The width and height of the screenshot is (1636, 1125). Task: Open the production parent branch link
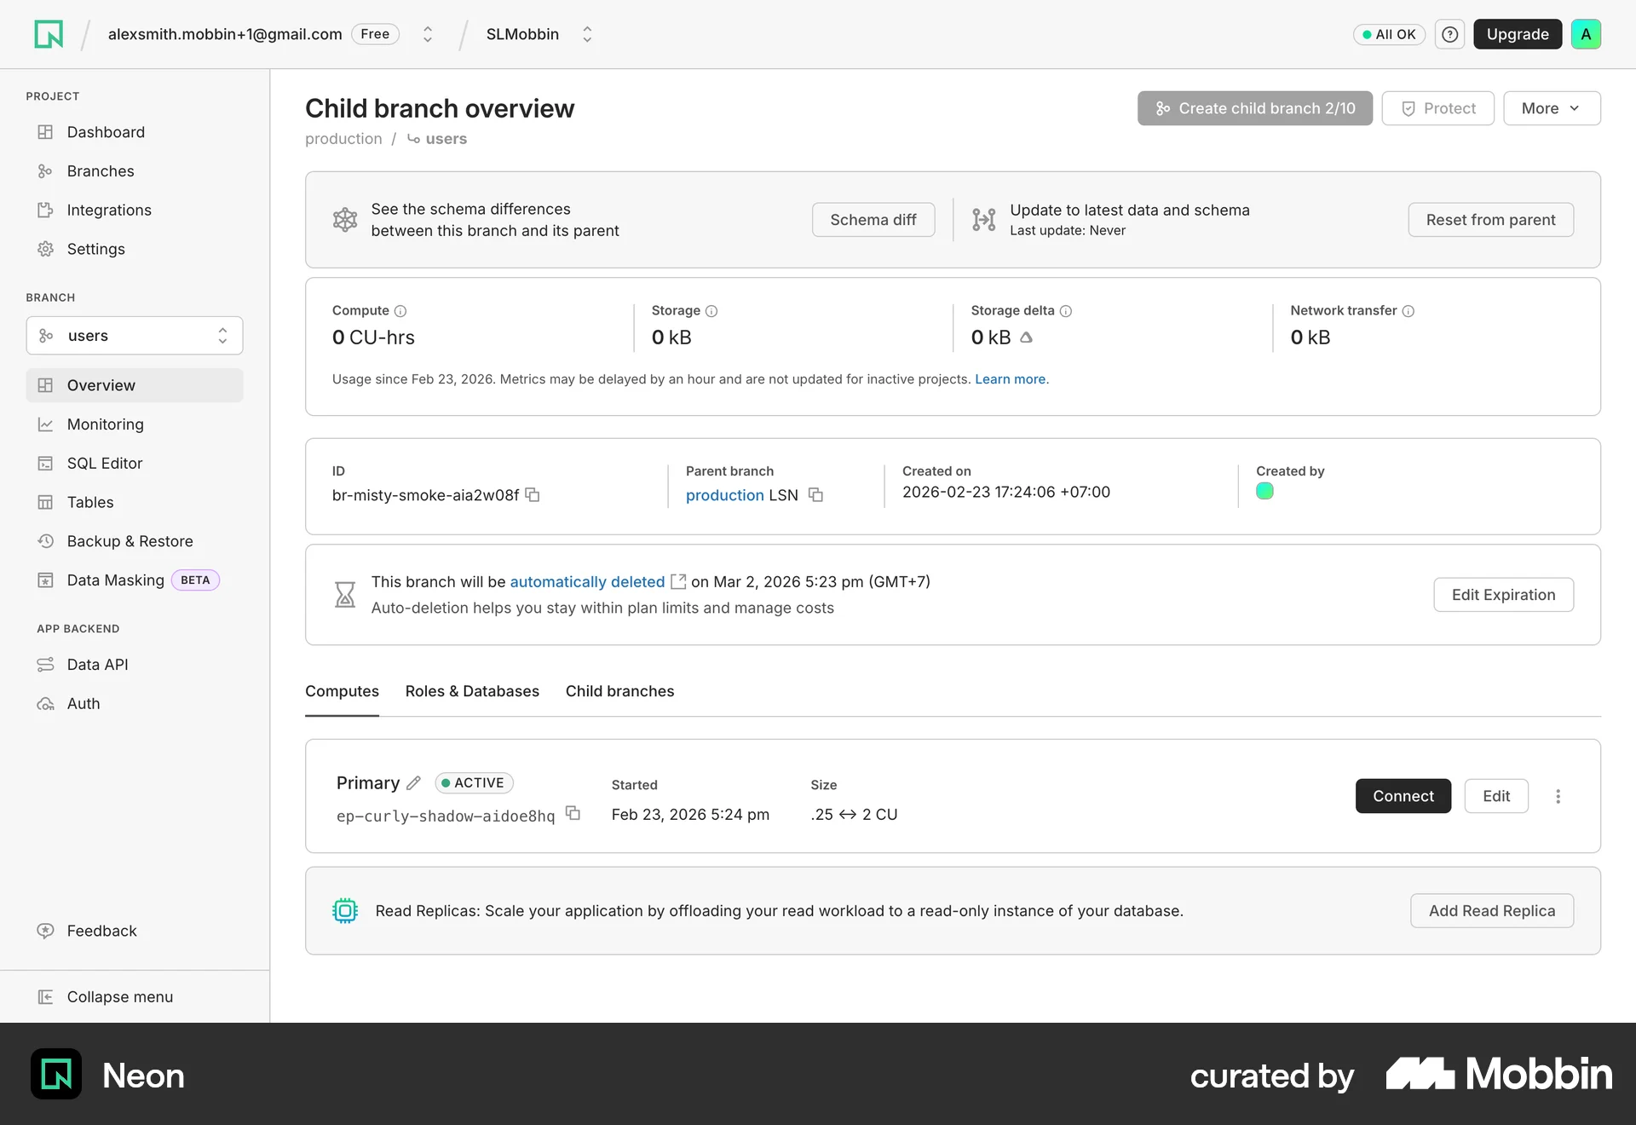pos(725,495)
